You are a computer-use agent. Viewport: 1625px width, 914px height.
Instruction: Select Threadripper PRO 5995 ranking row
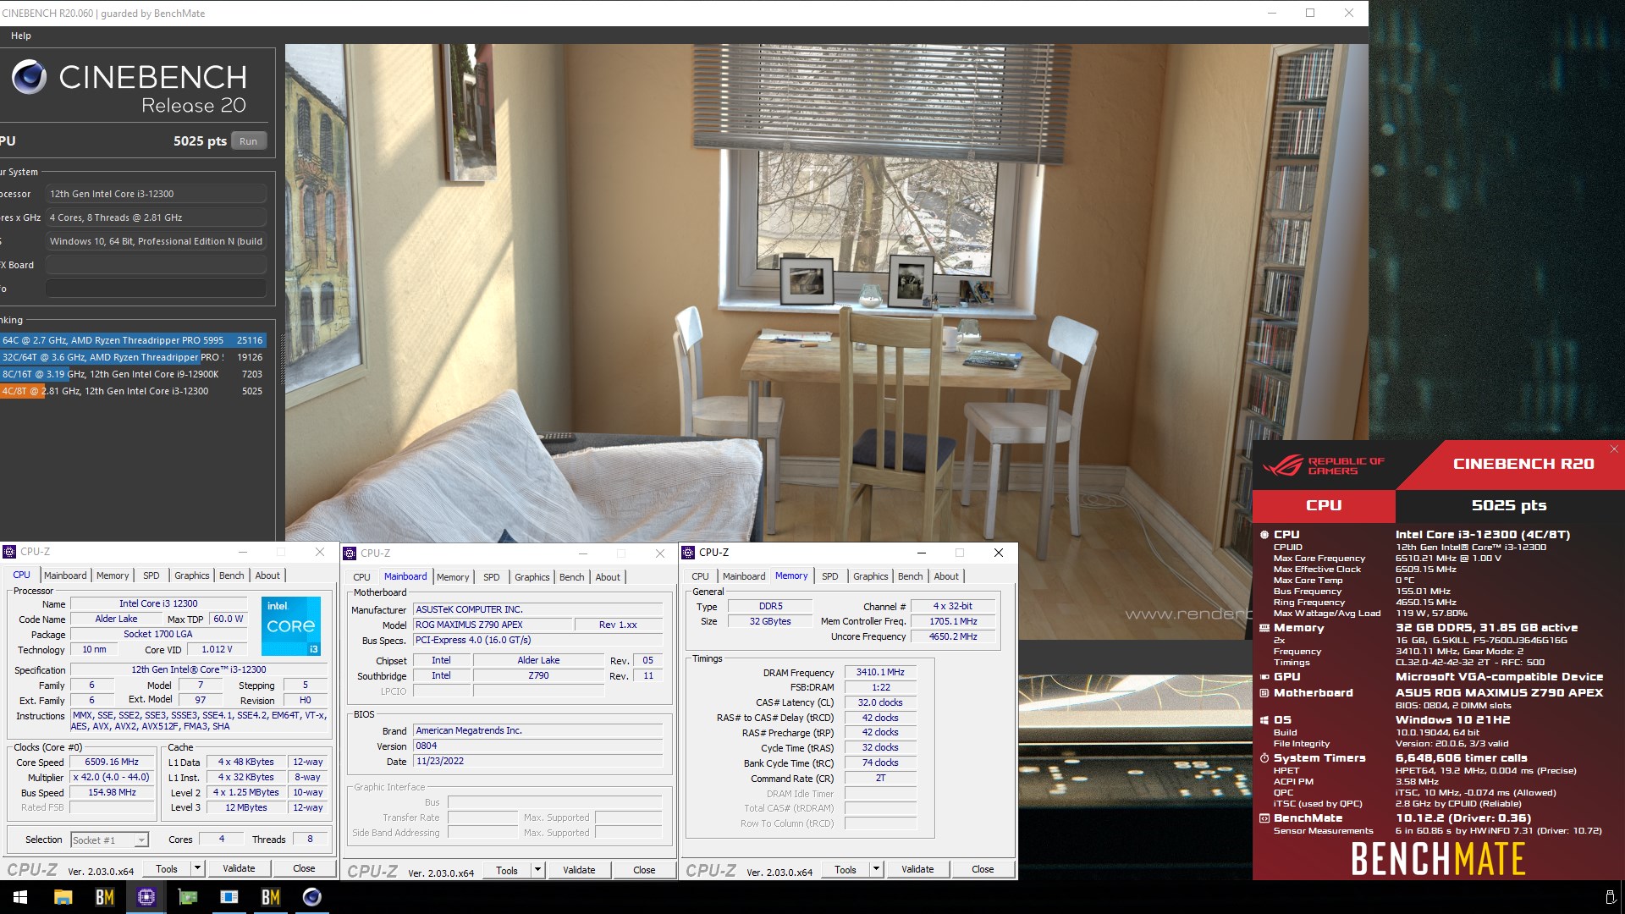[x=133, y=340]
